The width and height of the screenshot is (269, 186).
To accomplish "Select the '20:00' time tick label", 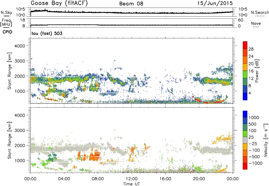I will [x=199, y=179].
